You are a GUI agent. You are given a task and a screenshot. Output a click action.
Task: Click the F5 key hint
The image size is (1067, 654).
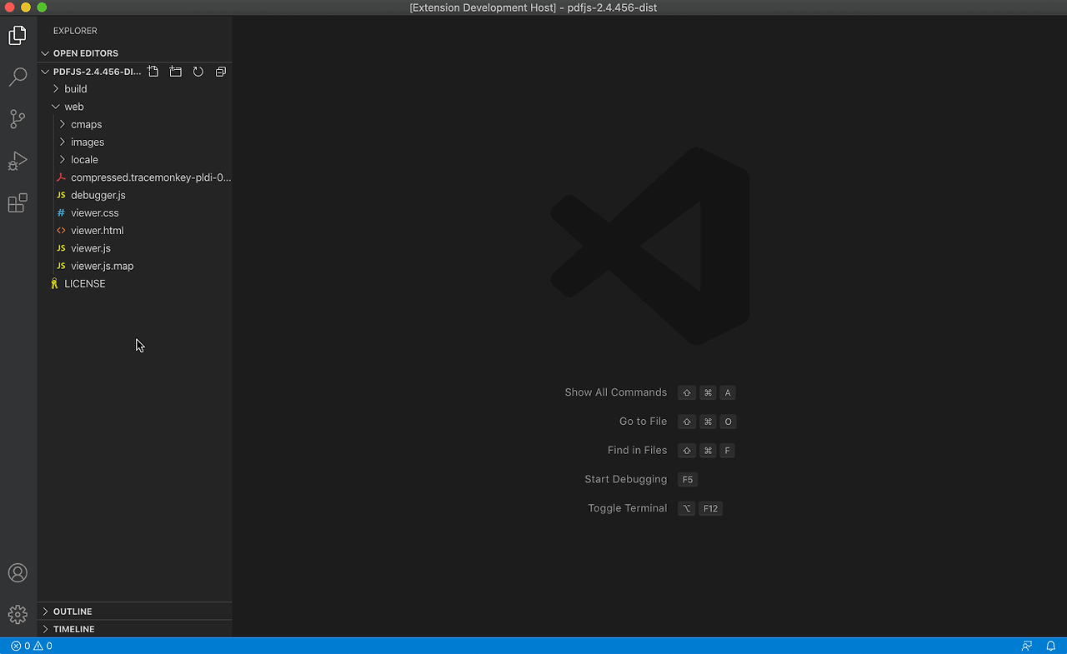(x=688, y=479)
